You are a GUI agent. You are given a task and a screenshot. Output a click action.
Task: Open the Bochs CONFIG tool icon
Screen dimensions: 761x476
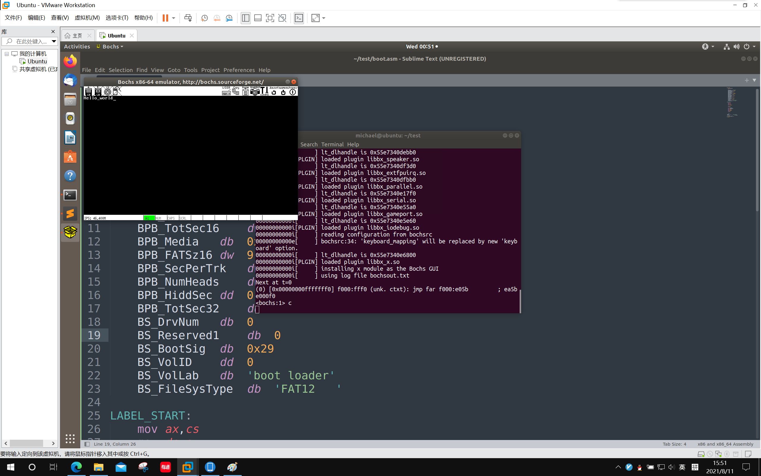265,91
